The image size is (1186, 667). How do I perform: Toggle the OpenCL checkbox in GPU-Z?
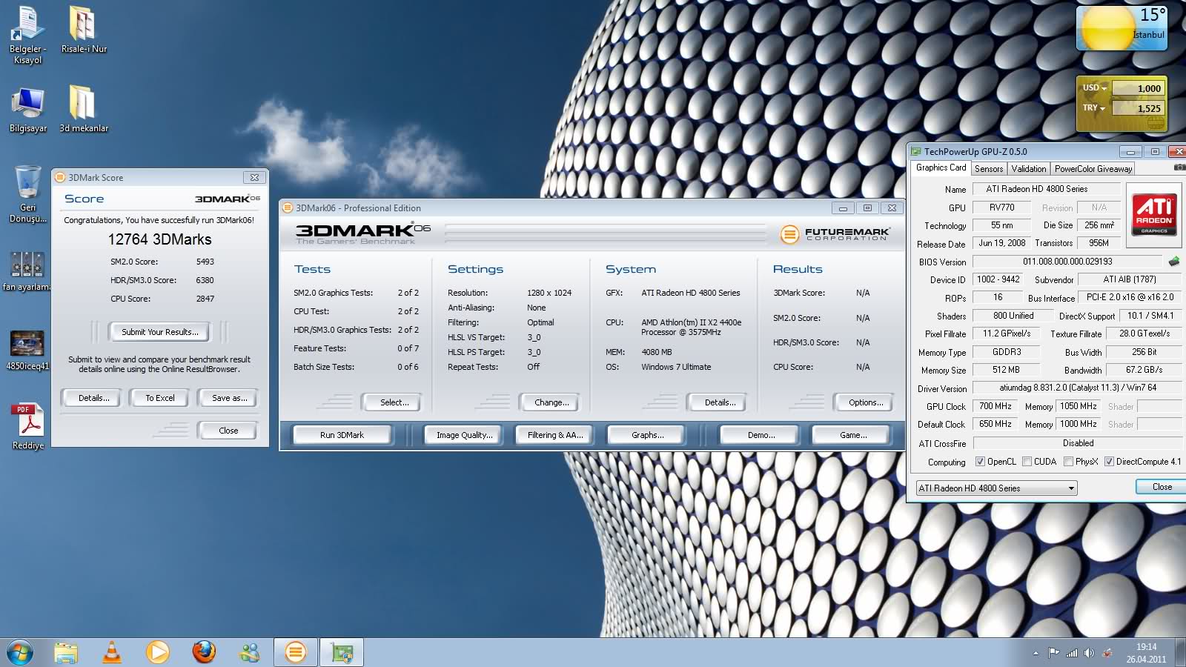click(980, 462)
